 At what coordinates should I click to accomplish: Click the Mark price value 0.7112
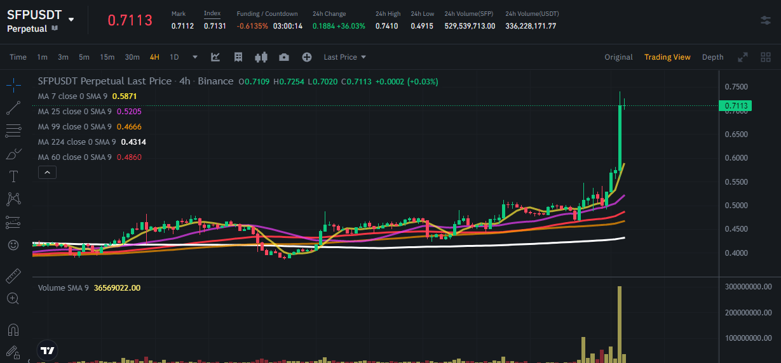tap(182, 26)
